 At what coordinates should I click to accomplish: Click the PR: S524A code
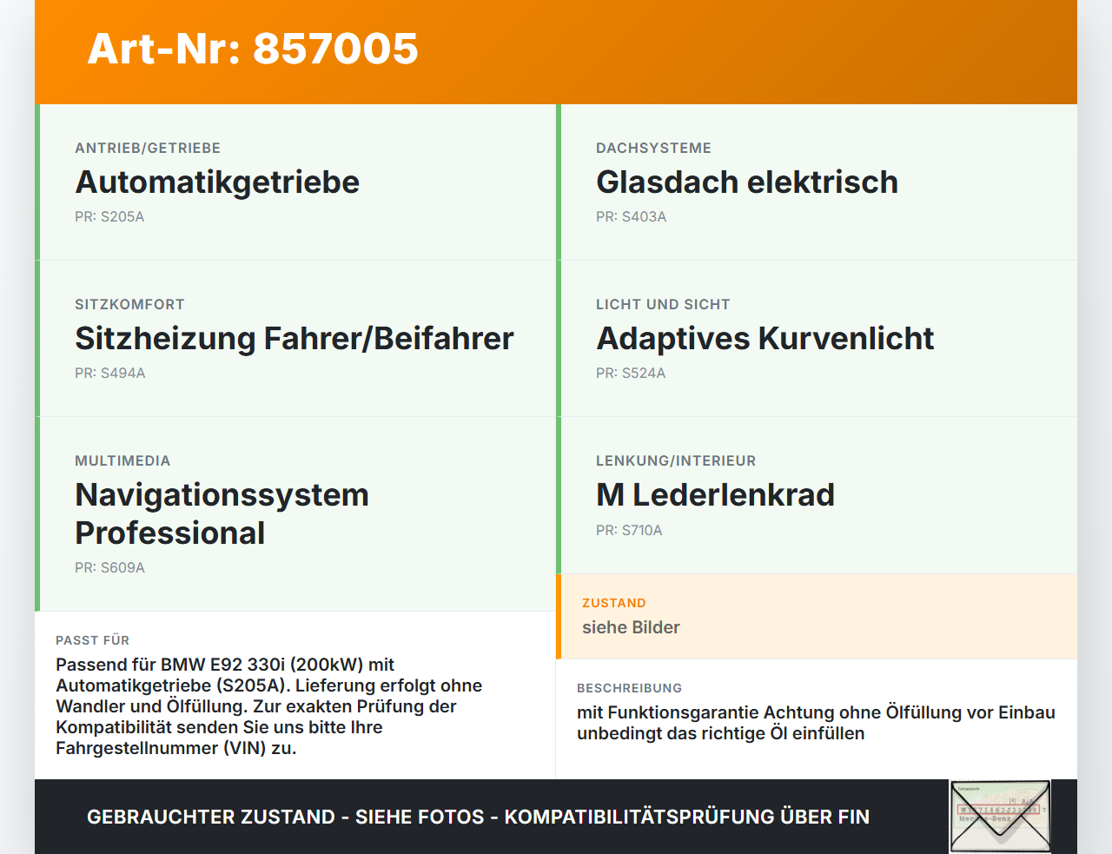click(631, 374)
